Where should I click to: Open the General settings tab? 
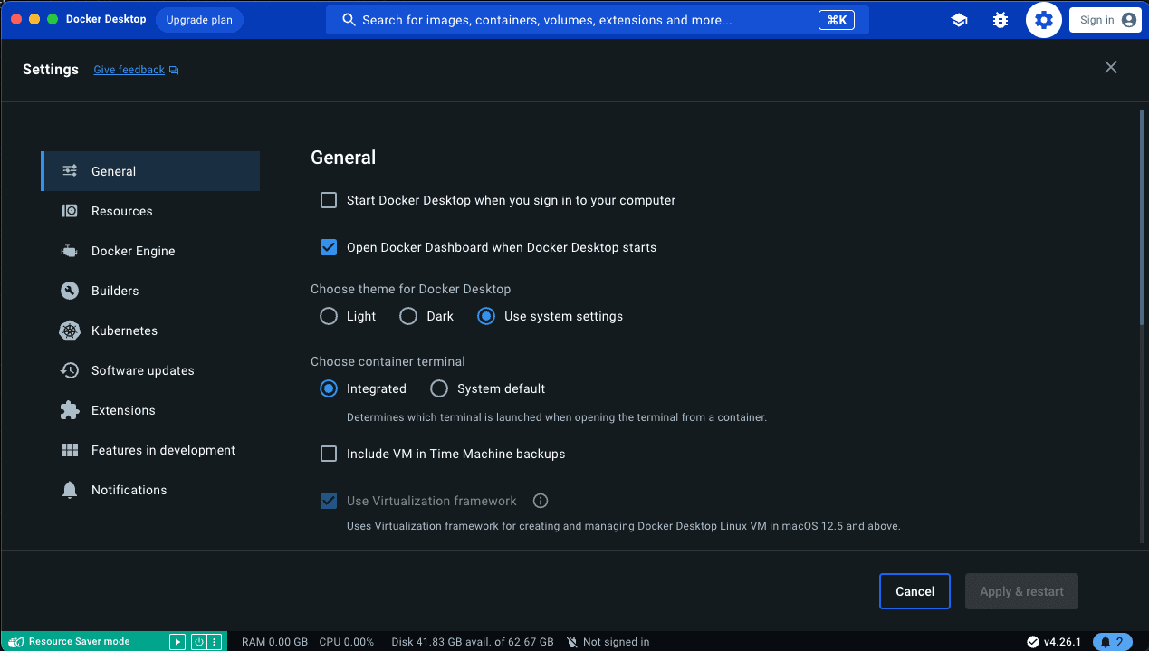[x=150, y=171]
